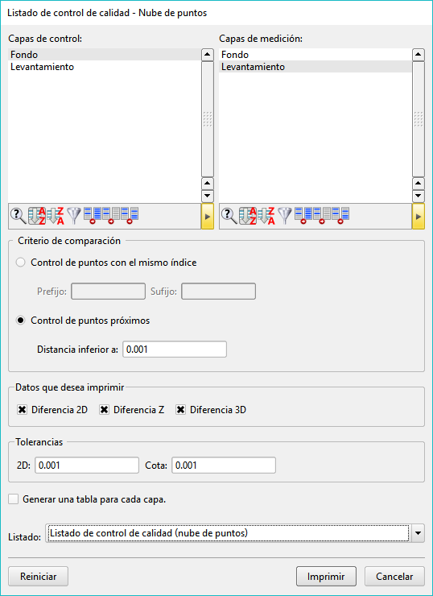Click the 2D tolerance input field
Viewport: 433px width, 596px height.
coord(87,466)
